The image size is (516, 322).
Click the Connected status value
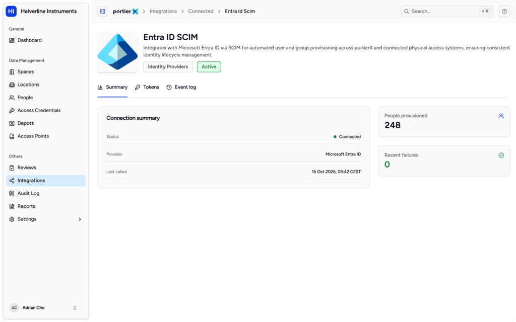pos(350,137)
